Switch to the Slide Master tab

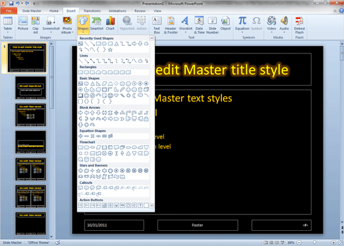(x=32, y=11)
